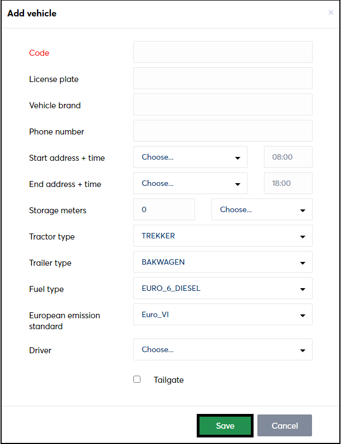Click the Phone number input field
Viewport: 341px width, 444px height.
click(x=223, y=131)
